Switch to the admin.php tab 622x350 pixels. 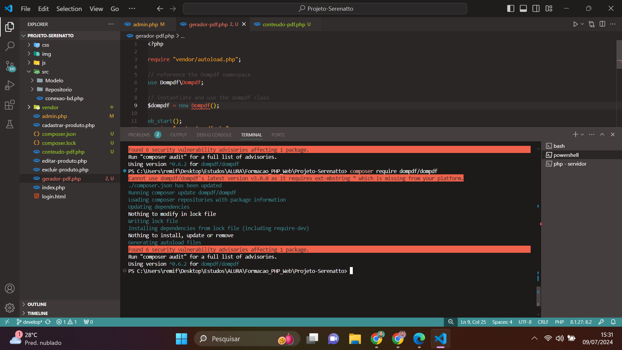(x=148, y=24)
